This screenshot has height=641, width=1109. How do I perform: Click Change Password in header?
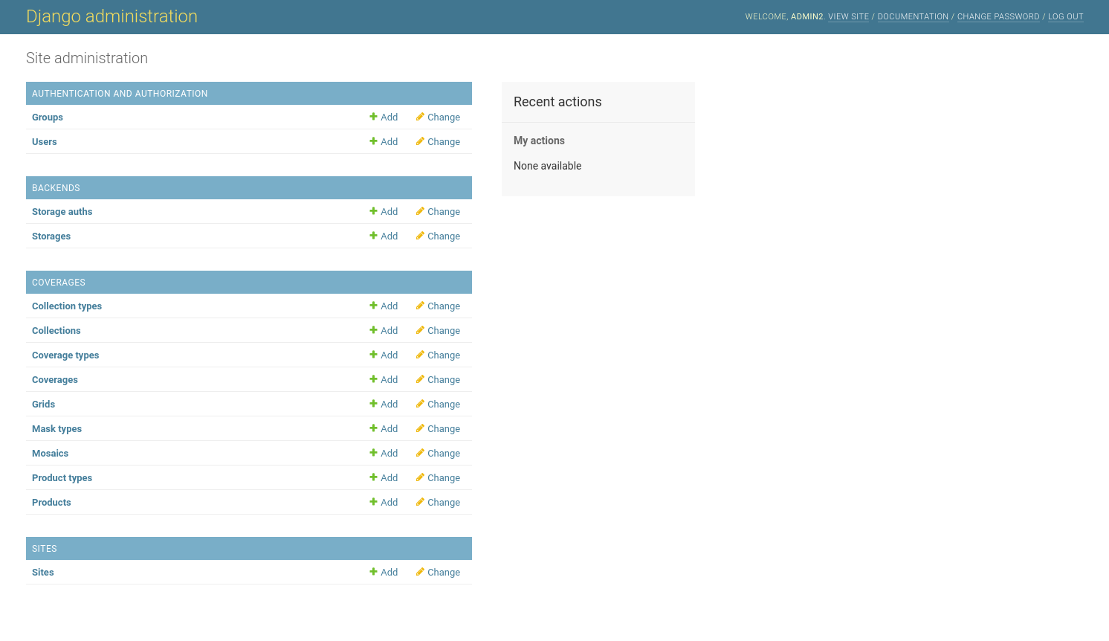998,16
